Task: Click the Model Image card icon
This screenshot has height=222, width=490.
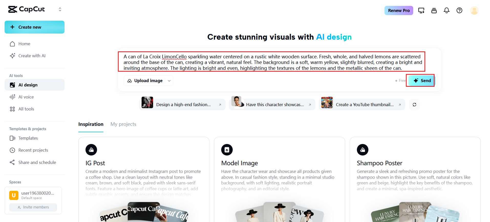Action: tap(227, 150)
